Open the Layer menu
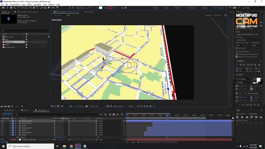 (x=24, y=5)
